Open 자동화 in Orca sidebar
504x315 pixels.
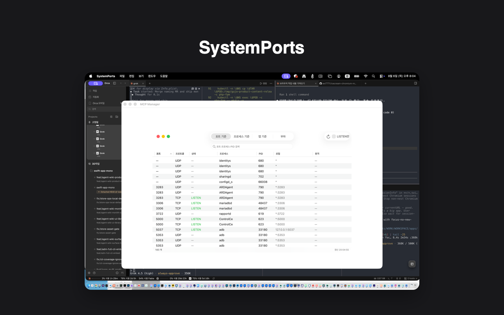point(96,97)
